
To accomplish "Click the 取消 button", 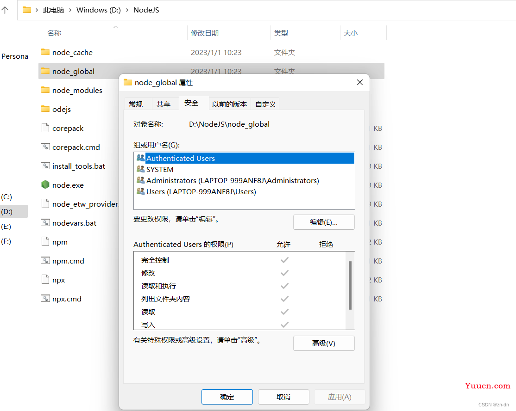I will 283,397.
